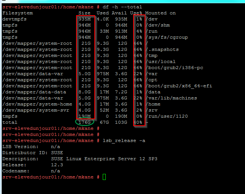Click the Size column header

(84, 13)
